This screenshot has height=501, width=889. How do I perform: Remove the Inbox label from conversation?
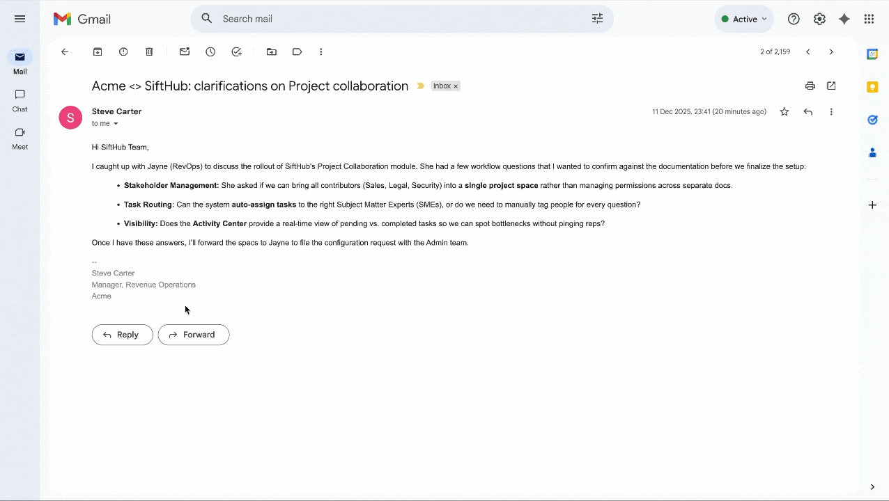coord(456,86)
